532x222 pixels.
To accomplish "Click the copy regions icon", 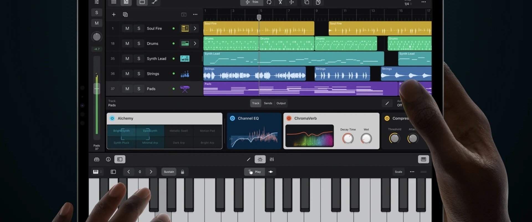I will coord(318,2).
